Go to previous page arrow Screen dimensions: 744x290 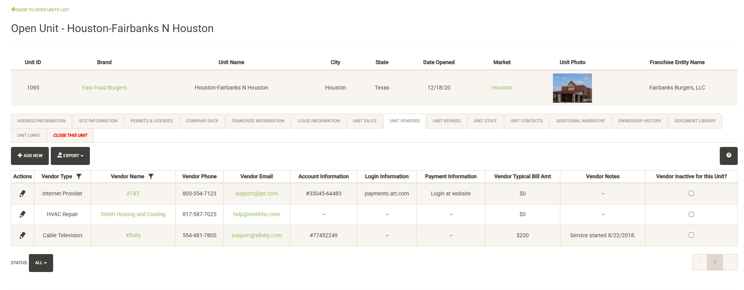point(699,262)
